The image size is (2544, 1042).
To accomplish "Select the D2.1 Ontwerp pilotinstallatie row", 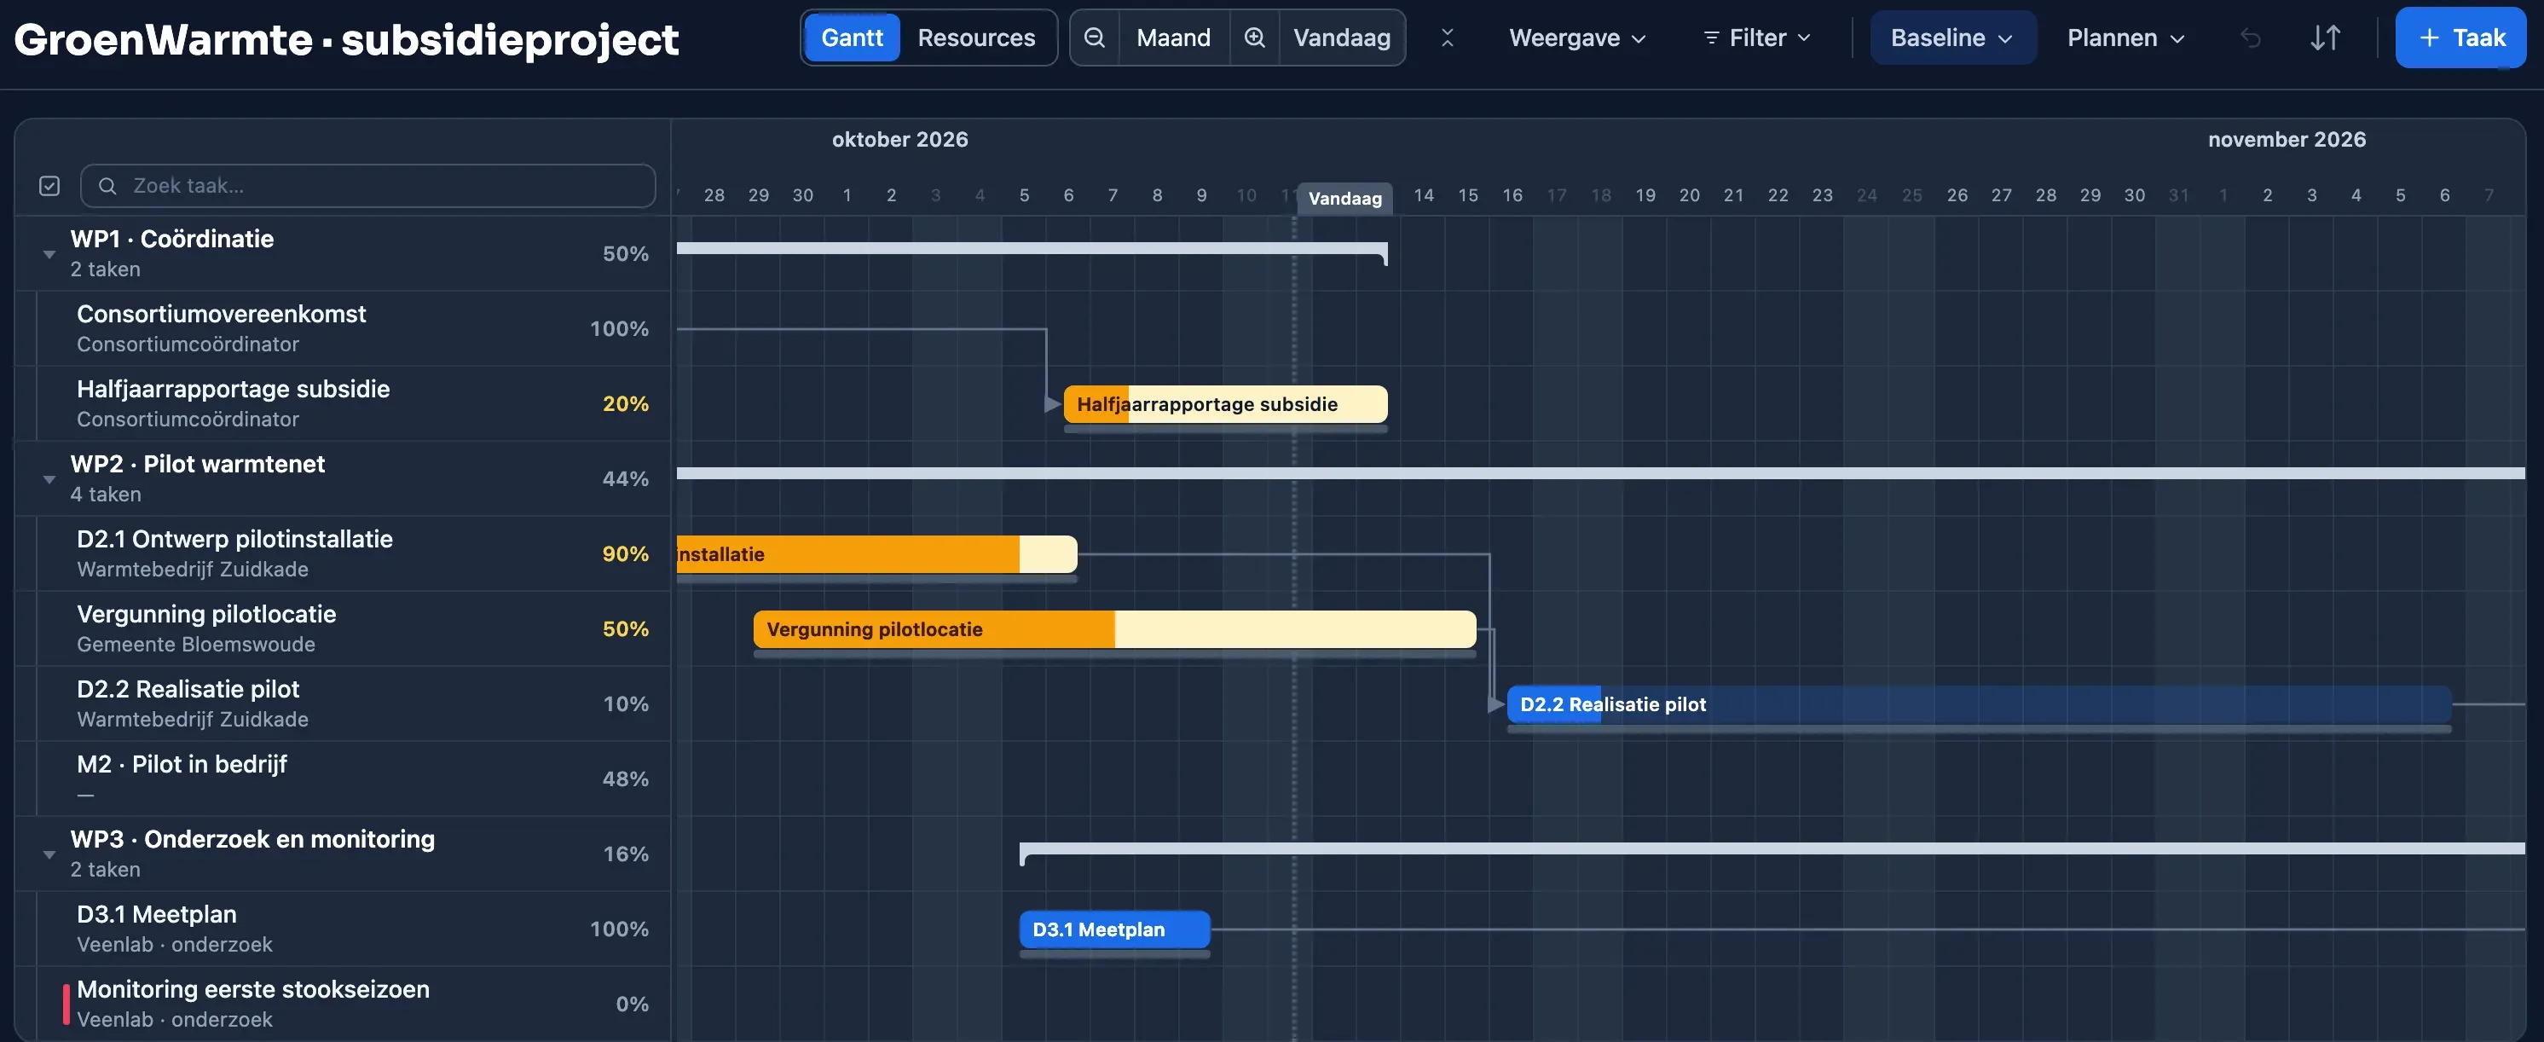I will coord(343,554).
